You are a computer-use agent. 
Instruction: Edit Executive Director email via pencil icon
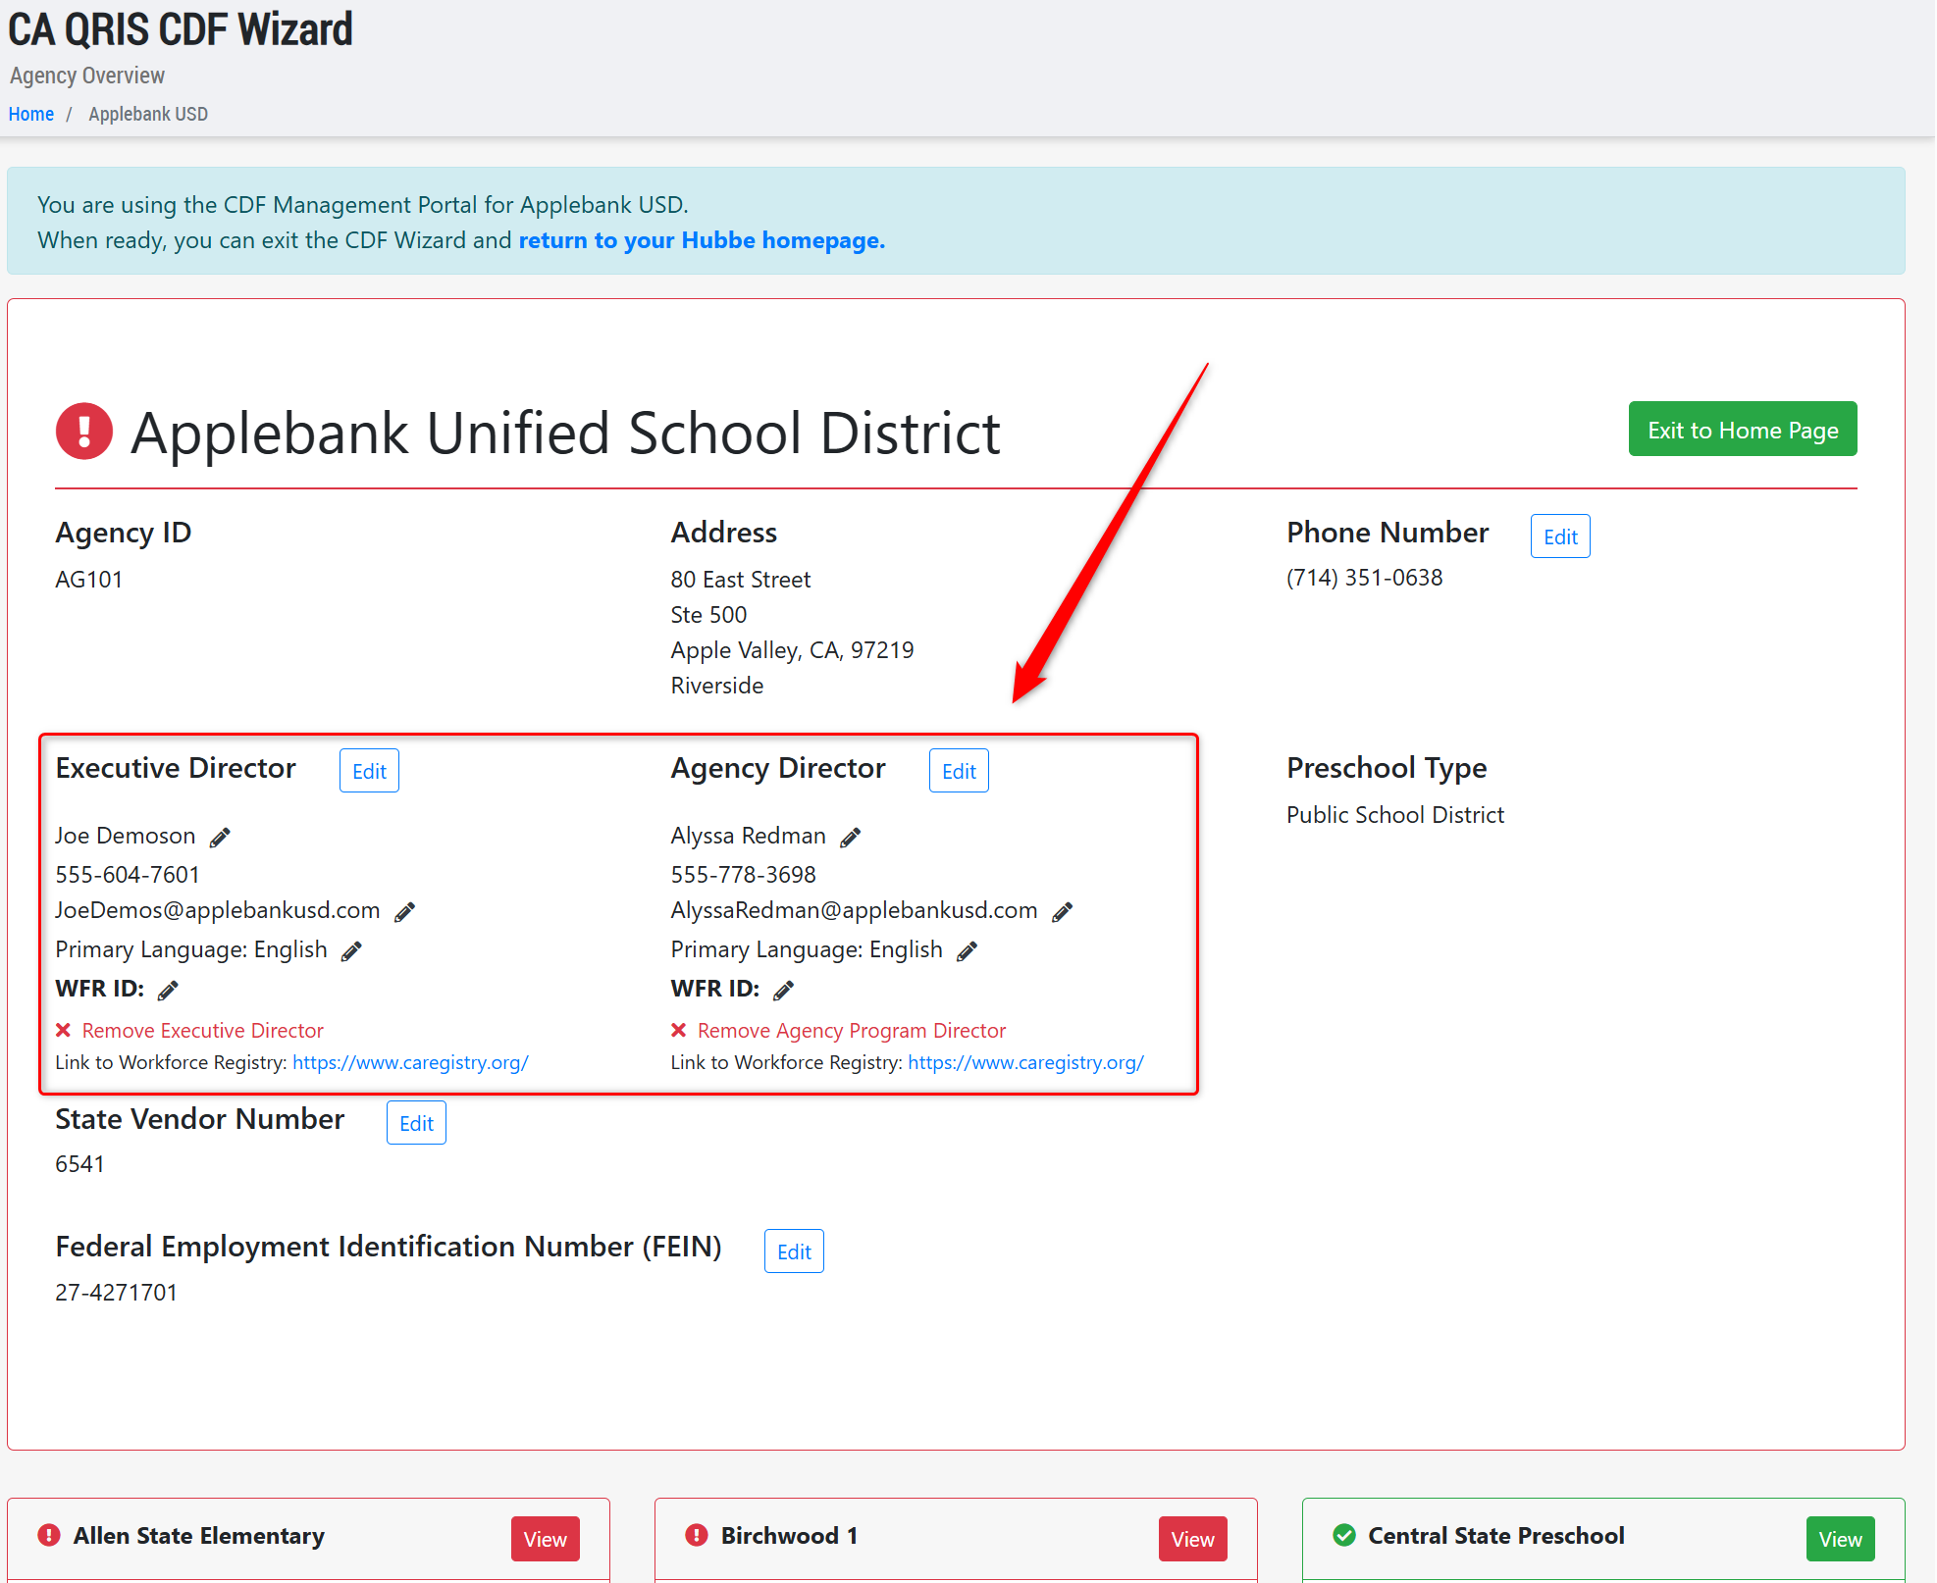(x=404, y=912)
